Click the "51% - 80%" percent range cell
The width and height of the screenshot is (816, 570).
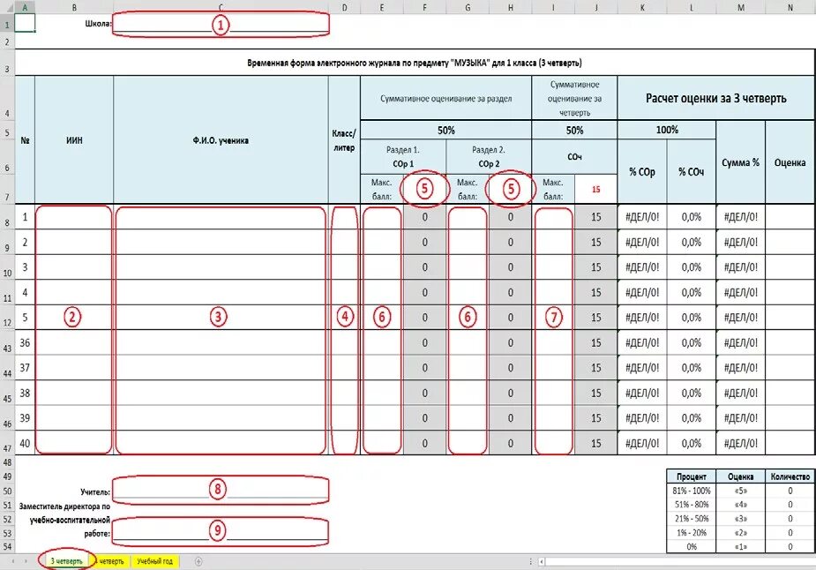point(691,505)
